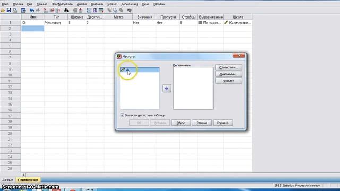Image resolution: width=340 pixels, height=191 pixels.
Task: Select row header 2
Action: pos(10,28)
